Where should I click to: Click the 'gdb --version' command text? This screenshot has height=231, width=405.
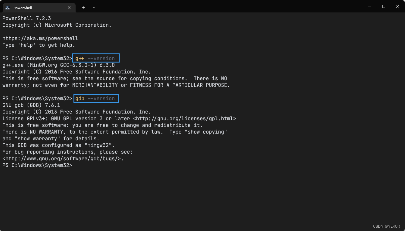(95, 99)
